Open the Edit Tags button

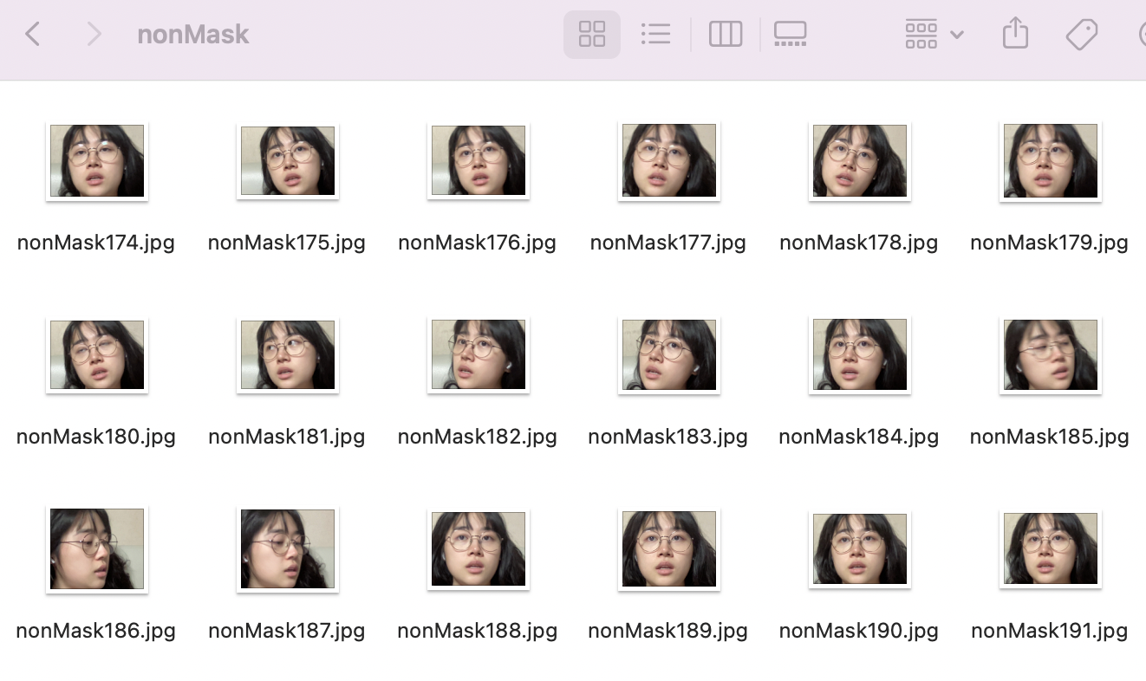pyautogui.click(x=1081, y=35)
